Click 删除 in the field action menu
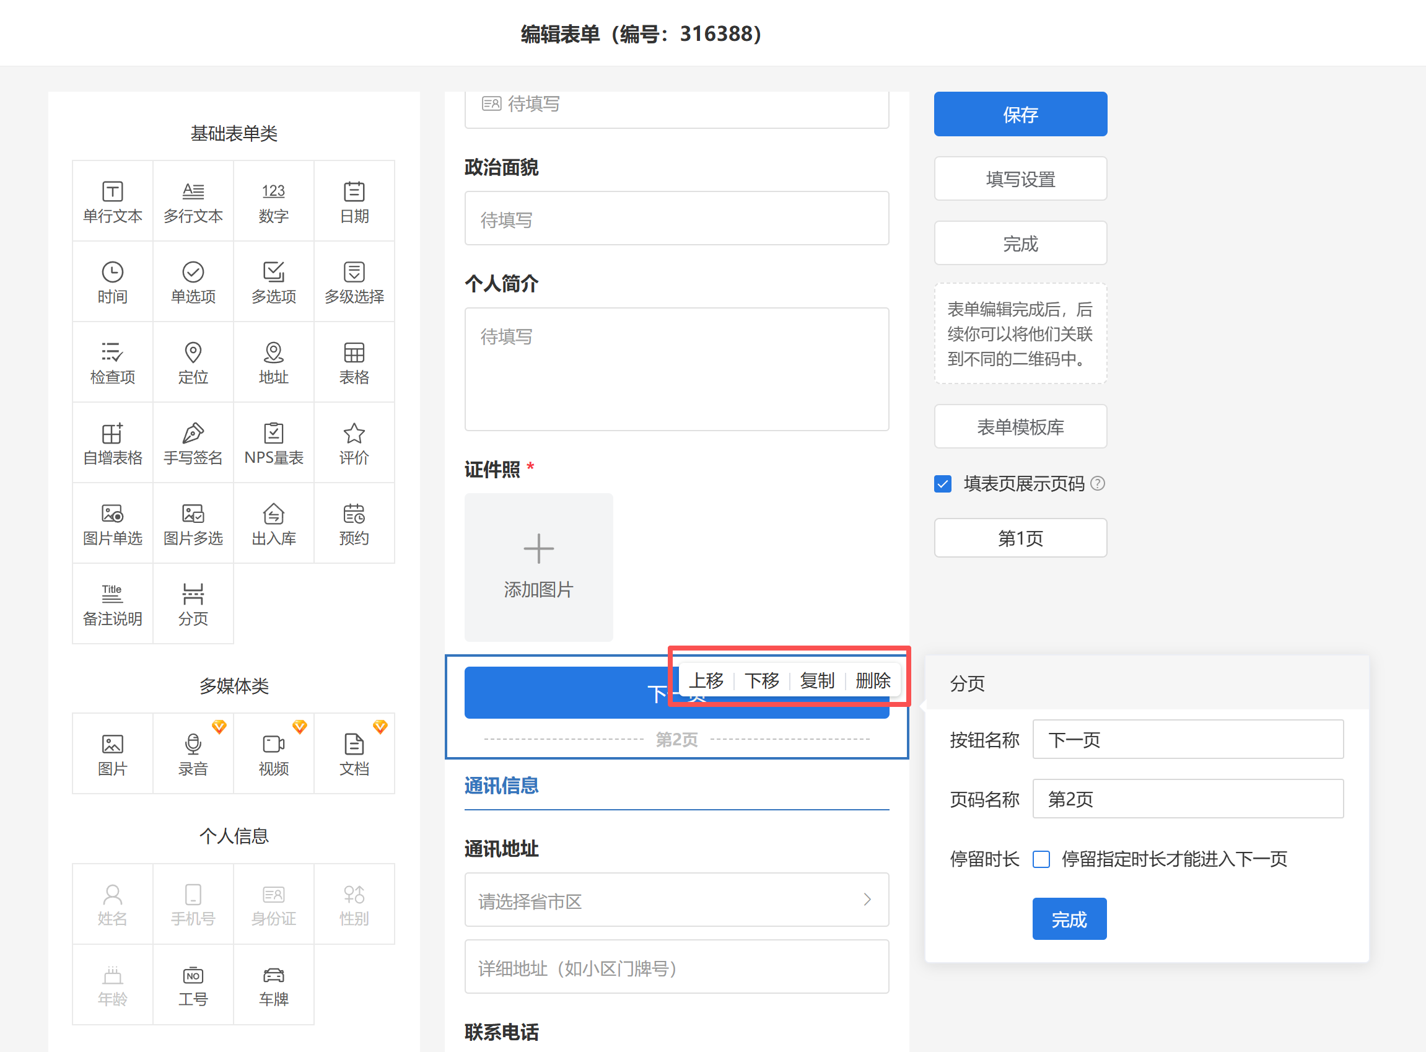The height and width of the screenshot is (1052, 1426). 872,681
